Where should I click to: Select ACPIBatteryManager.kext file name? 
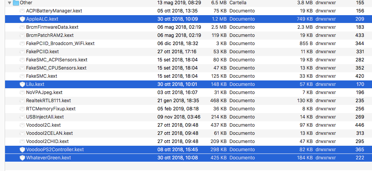point(54,11)
